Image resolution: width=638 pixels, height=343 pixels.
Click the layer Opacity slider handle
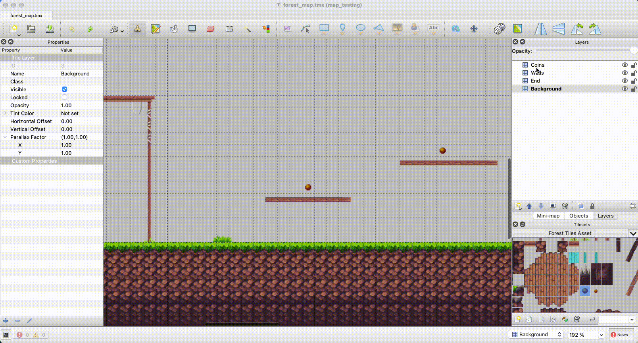tap(633, 50)
